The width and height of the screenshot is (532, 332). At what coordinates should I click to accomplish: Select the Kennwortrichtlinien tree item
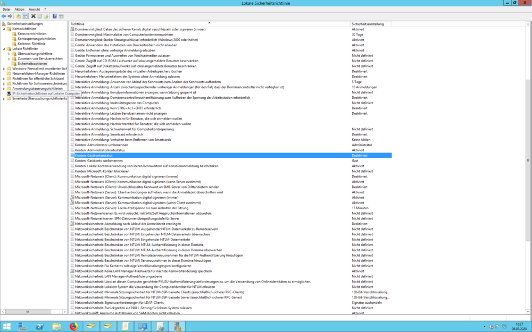pos(32,34)
